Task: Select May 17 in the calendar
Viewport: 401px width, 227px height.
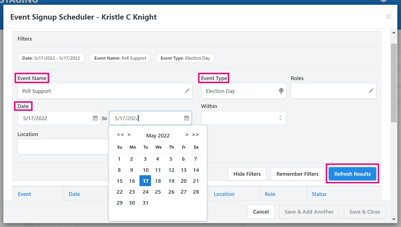Action: 145,181
